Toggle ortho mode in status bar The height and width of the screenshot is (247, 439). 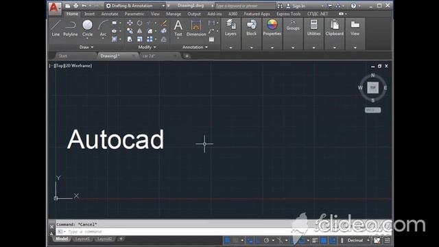pos(258,240)
